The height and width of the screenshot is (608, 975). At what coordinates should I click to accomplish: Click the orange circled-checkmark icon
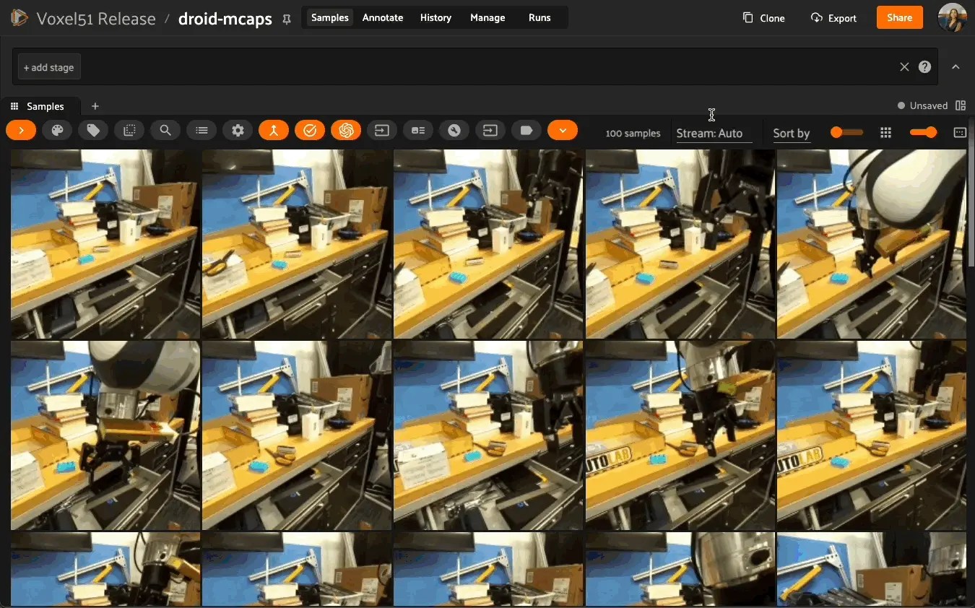(x=310, y=131)
